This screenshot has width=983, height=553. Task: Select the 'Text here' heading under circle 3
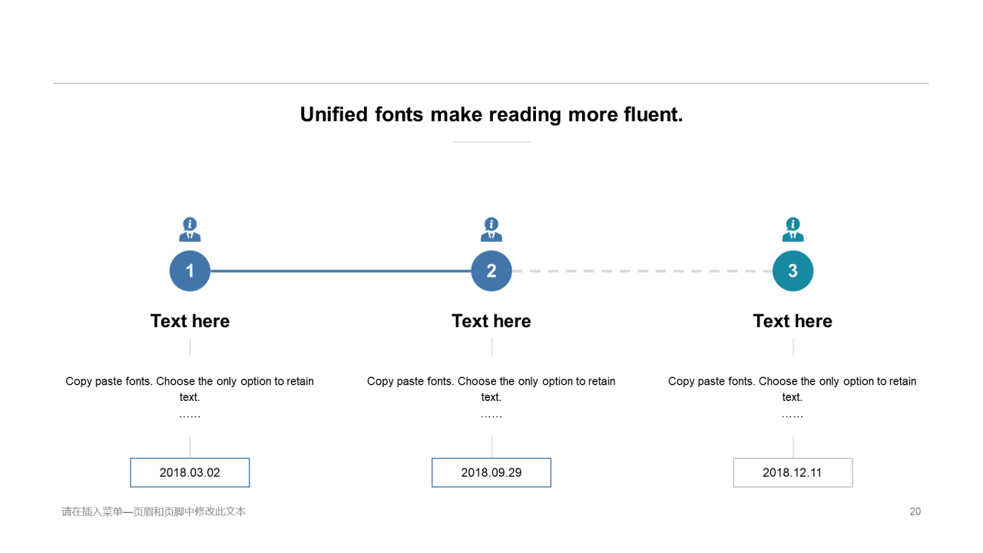pos(793,321)
